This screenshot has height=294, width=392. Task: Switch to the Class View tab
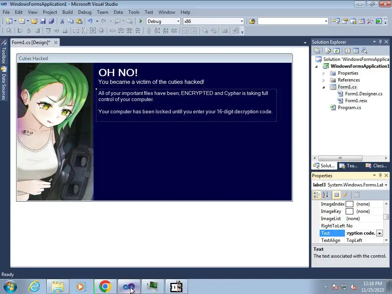point(377,165)
